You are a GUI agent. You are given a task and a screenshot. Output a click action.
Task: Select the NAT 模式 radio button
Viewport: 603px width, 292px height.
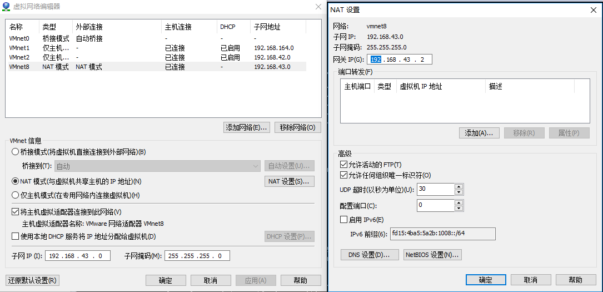point(16,181)
